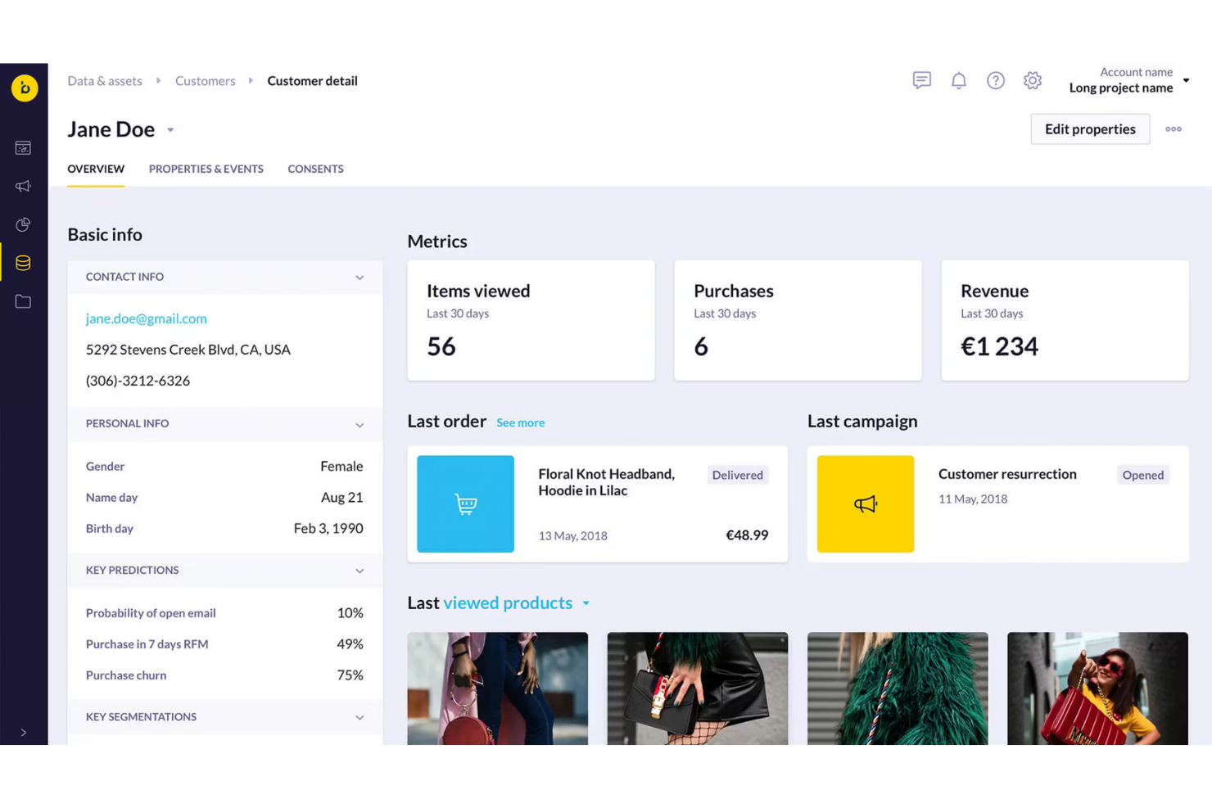The image size is (1212, 808).
Task: Open the Revenue metric card
Action: 1065,320
